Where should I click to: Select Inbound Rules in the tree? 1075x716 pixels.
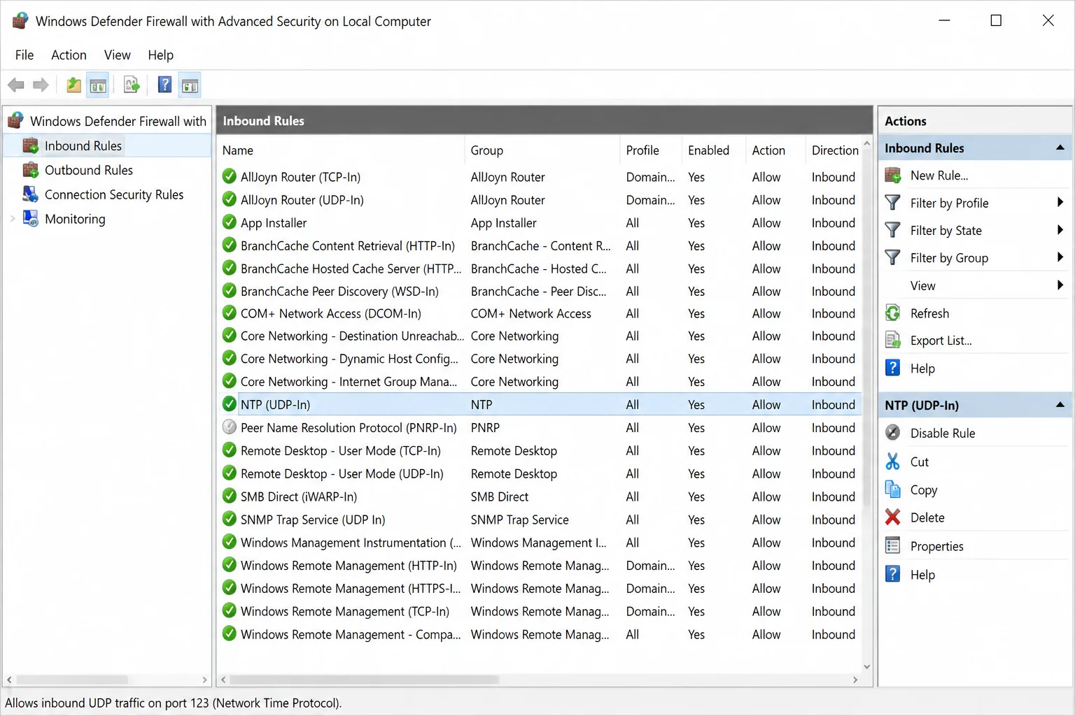click(83, 145)
